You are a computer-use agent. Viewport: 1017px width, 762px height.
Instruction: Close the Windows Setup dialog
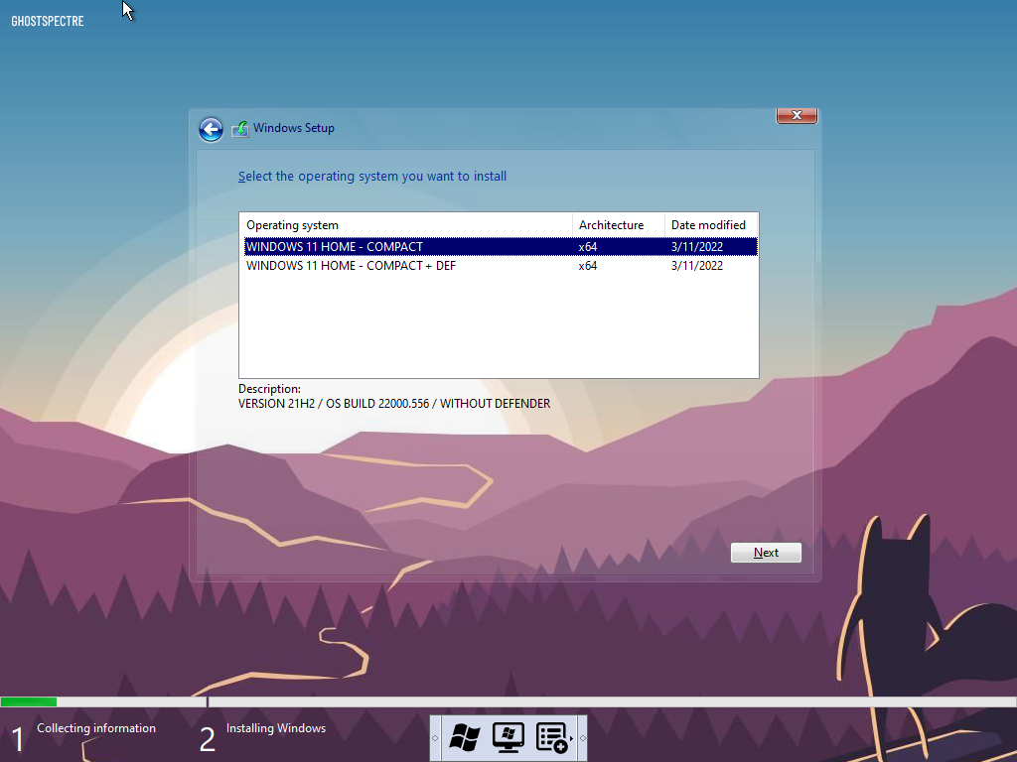797,115
